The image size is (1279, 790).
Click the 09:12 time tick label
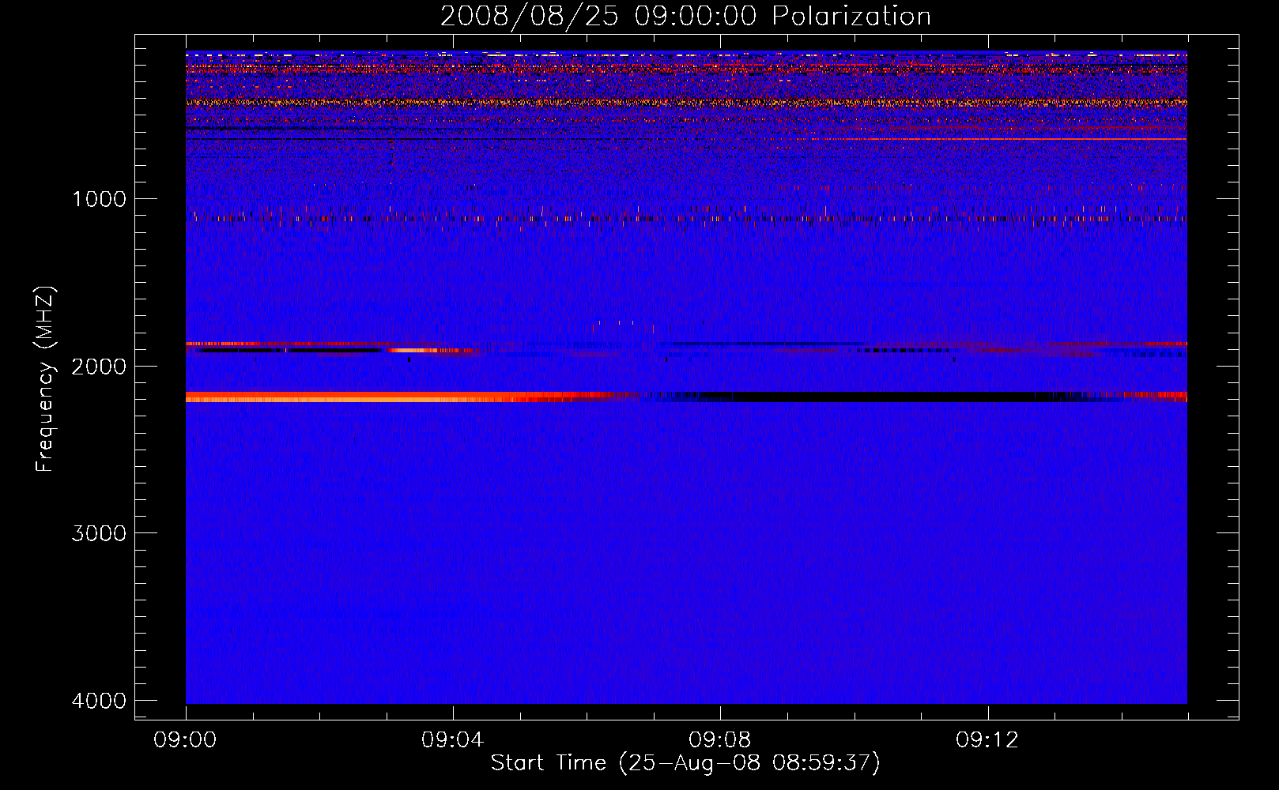click(x=987, y=740)
